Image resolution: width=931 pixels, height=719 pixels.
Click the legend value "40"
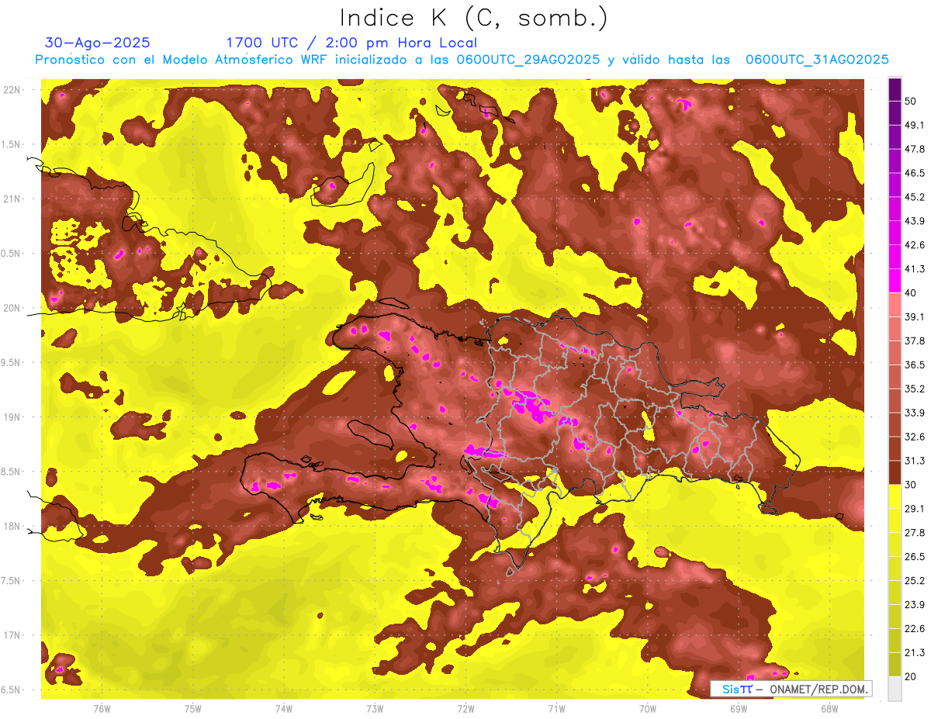(x=911, y=293)
